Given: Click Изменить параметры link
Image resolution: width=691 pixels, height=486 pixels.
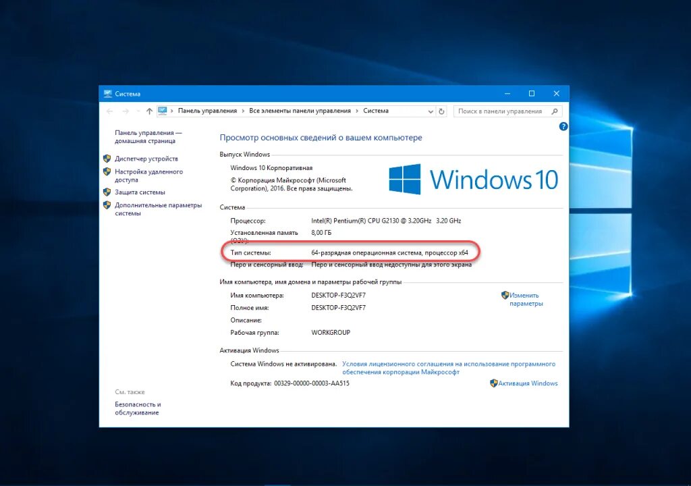Looking at the screenshot, I should [x=526, y=300].
